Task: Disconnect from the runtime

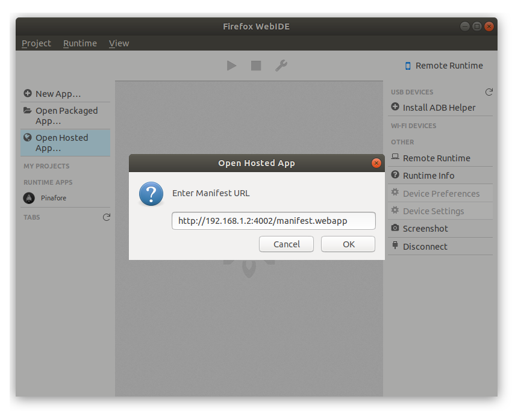Action: pyautogui.click(x=425, y=247)
